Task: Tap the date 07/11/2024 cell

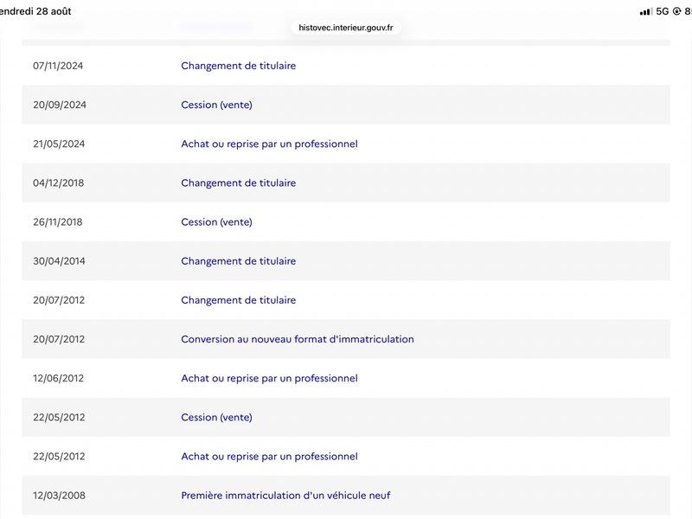Action: 58,66
